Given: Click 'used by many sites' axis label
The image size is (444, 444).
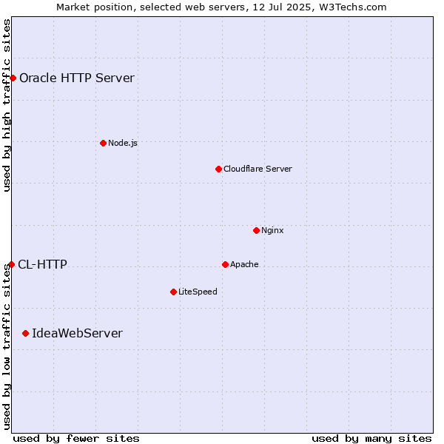Looking at the screenshot, I should pyautogui.click(x=371, y=439).
